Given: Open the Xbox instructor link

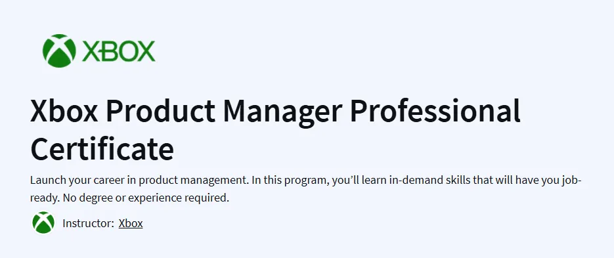Looking at the screenshot, I should tap(131, 223).
